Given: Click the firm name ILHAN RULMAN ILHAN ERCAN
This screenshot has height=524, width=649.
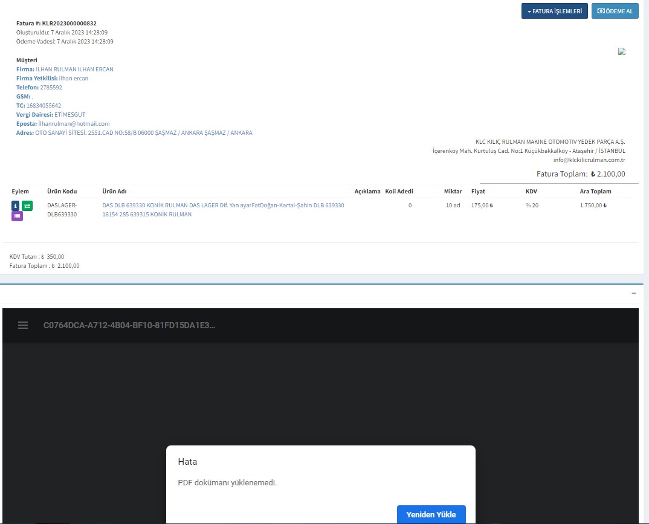Looking at the screenshot, I should 74,69.
